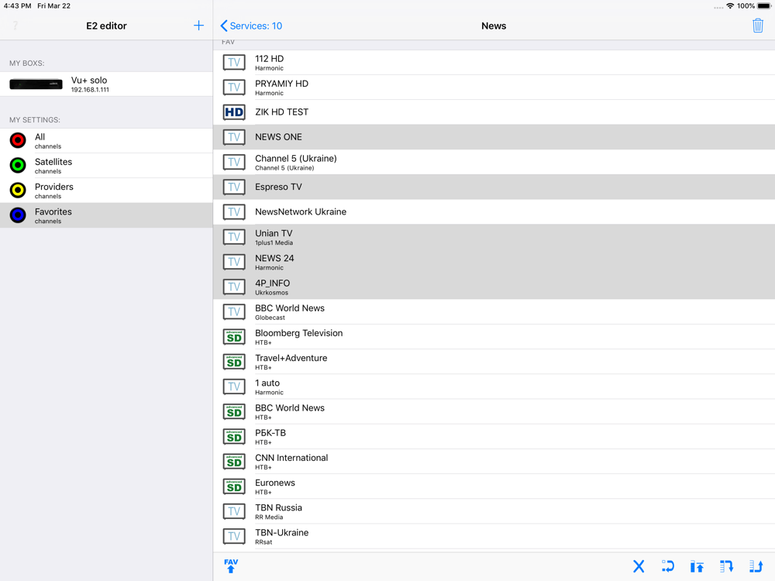775x581 pixels.
Task: Tap the TV icon beside 112 HD
Action: (x=234, y=62)
